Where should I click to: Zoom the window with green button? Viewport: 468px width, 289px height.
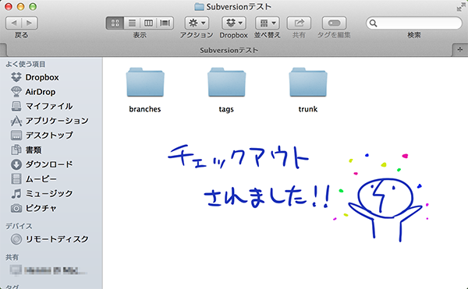[x=33, y=6]
